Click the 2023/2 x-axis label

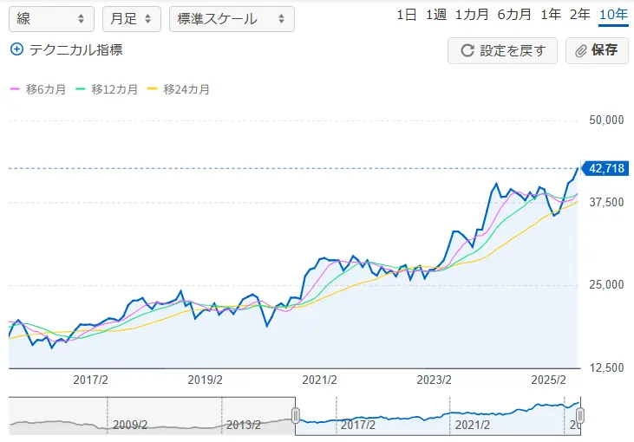pyautogui.click(x=434, y=380)
